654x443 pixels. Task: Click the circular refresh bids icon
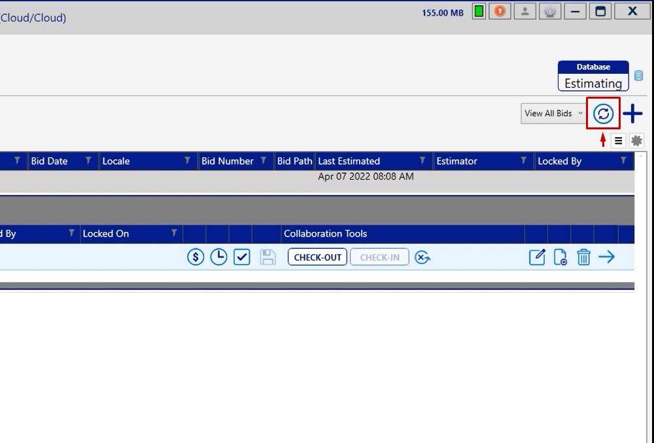click(x=603, y=114)
